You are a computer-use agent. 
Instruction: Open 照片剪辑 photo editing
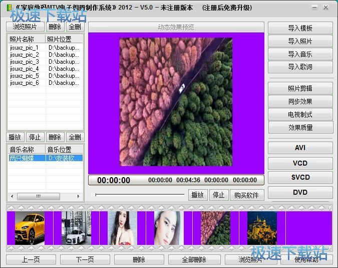(300, 88)
